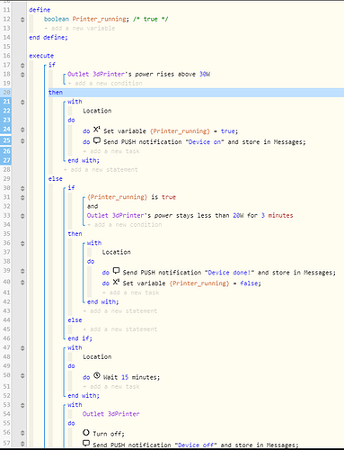Click "add a new condition" below the 30W condition

105,84
